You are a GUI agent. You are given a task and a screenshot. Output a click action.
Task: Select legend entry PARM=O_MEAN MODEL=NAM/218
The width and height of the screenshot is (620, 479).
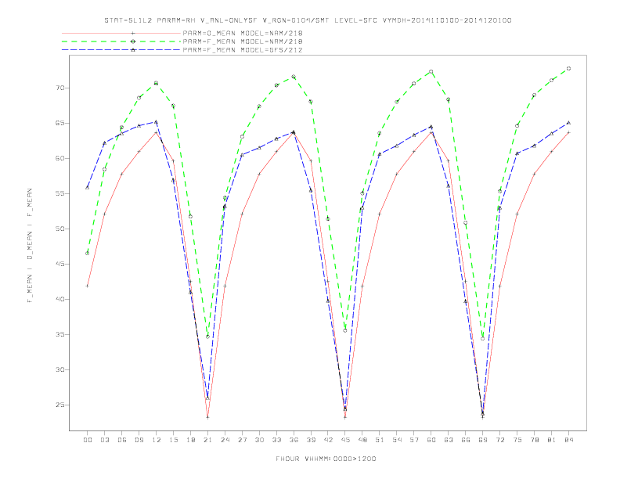coord(243,33)
